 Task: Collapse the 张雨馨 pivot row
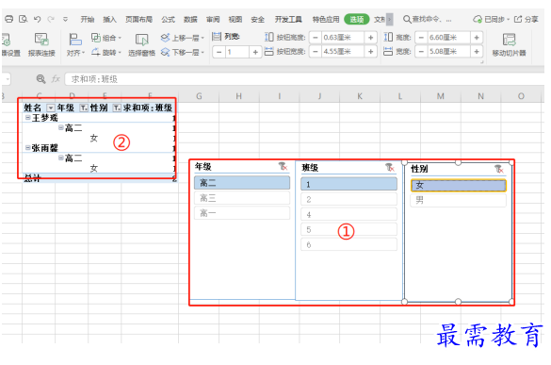click(27, 148)
